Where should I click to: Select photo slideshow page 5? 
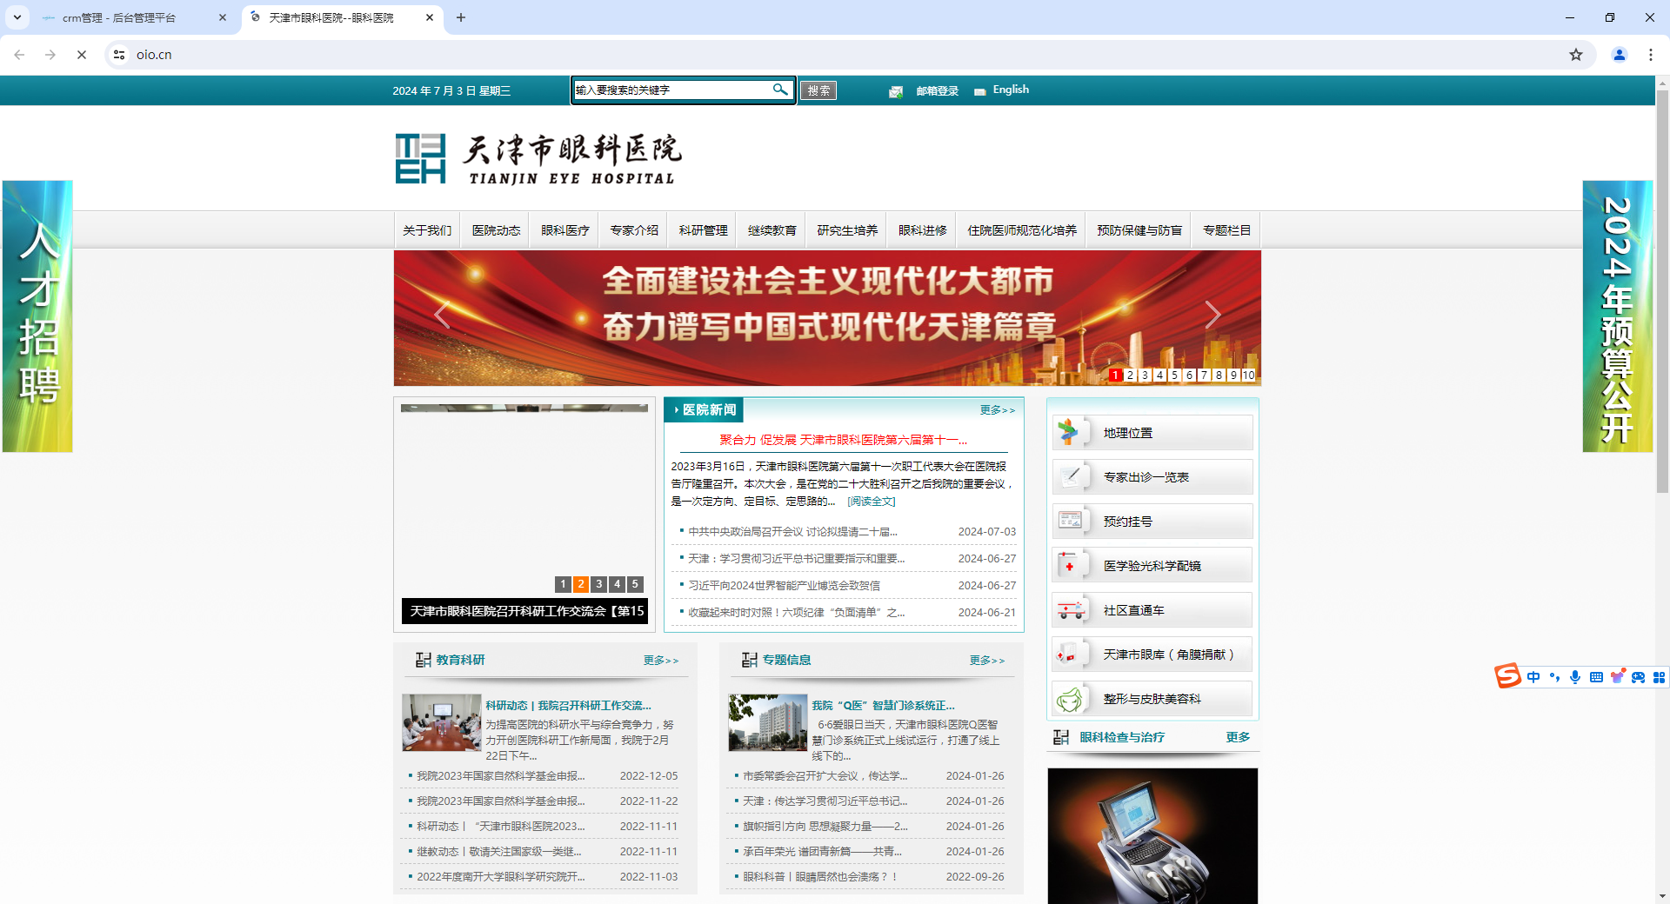[x=636, y=584]
